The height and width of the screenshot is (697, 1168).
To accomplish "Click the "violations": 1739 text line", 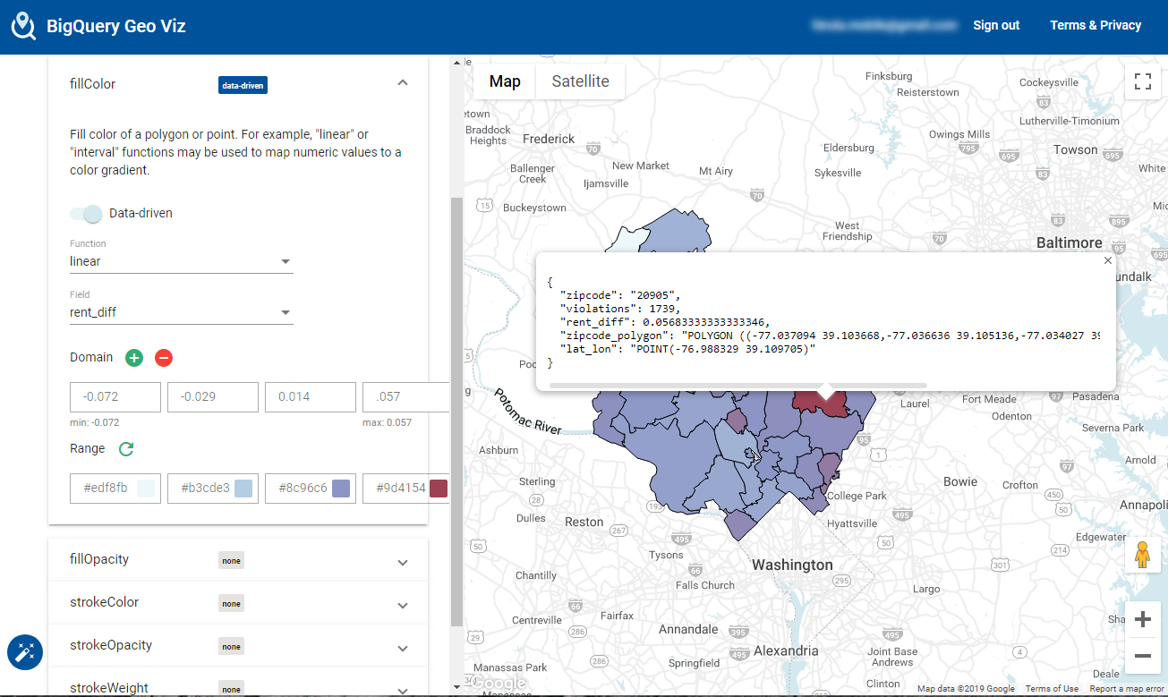I will (x=620, y=309).
